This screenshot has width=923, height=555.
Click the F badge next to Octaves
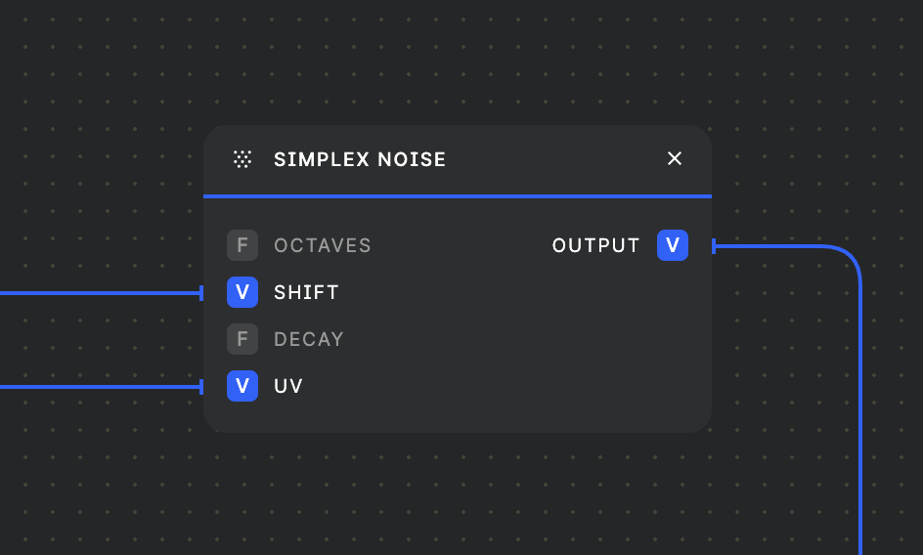click(242, 245)
